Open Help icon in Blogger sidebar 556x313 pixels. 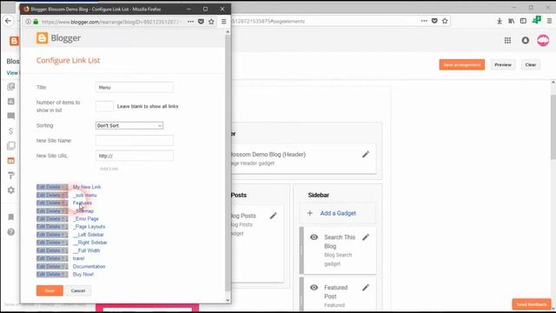(x=11, y=232)
